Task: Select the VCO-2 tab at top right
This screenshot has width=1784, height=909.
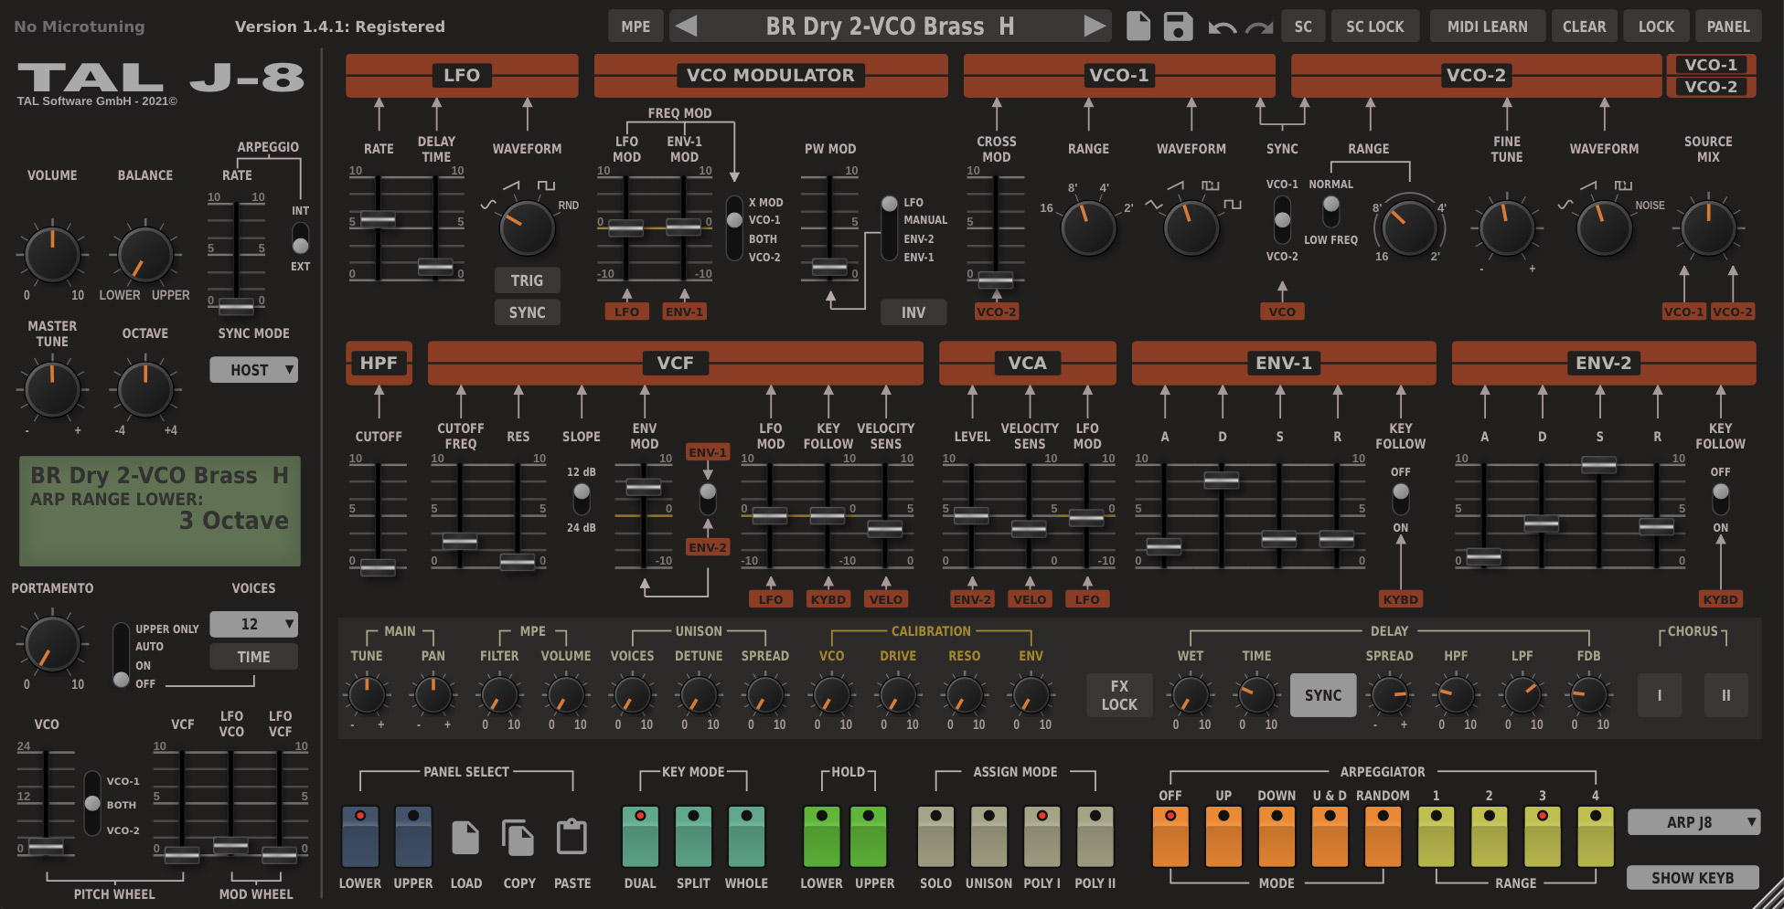Action: coord(1710,87)
